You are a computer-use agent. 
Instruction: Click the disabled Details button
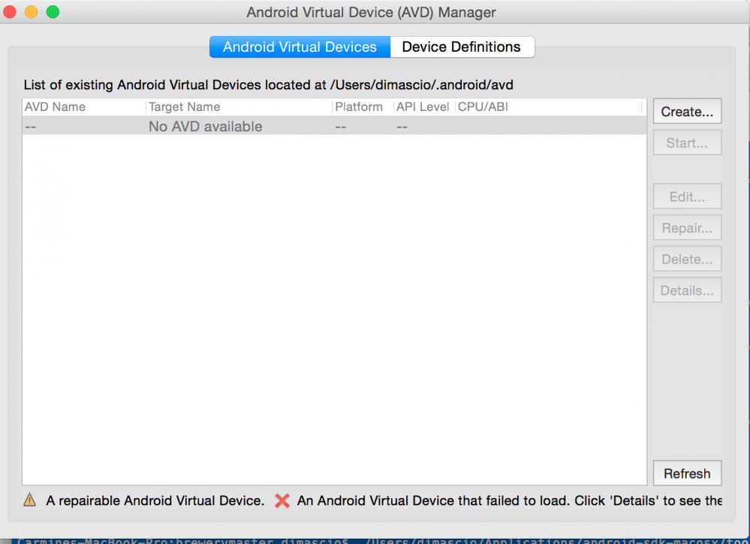point(686,290)
